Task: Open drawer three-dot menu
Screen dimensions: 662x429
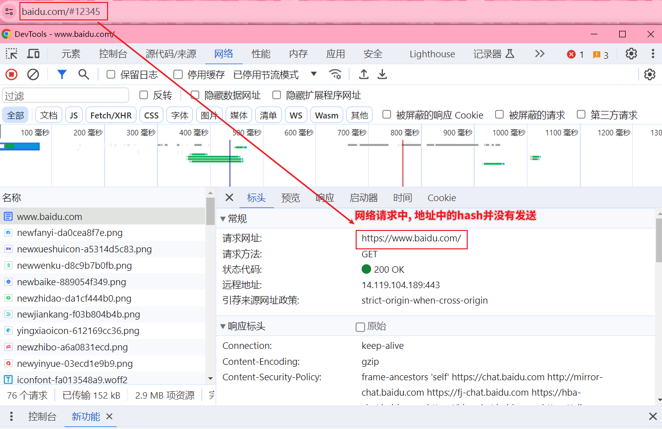Action: (11, 417)
